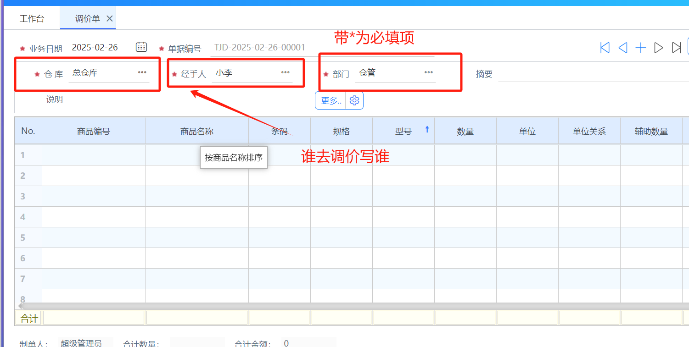This screenshot has width=689, height=347.
Task: Click the 摘要 input field
Action: [x=592, y=74]
